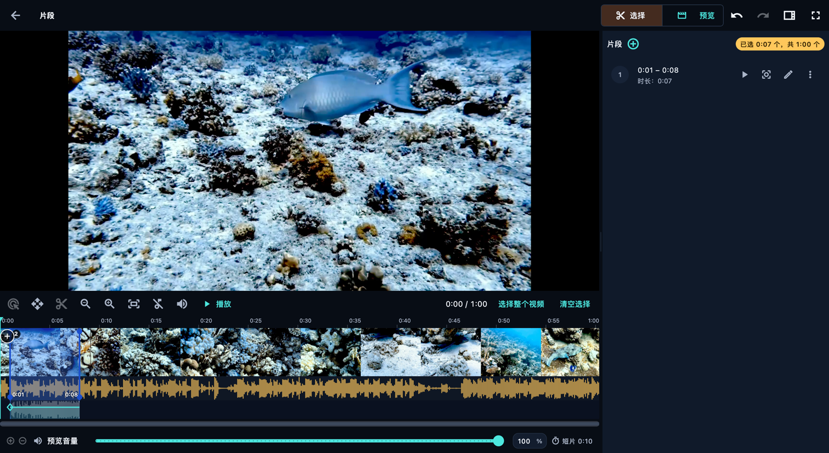Click the crossed-out scissors toolbar icon

pos(158,304)
